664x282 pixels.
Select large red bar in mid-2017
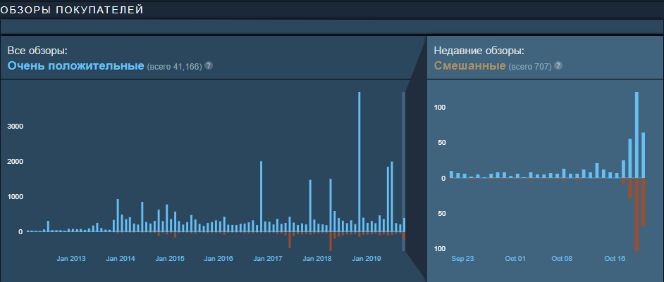click(x=290, y=240)
